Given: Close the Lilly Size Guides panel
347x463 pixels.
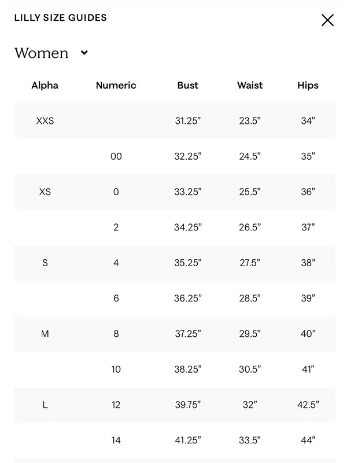Looking at the screenshot, I should (327, 20).
